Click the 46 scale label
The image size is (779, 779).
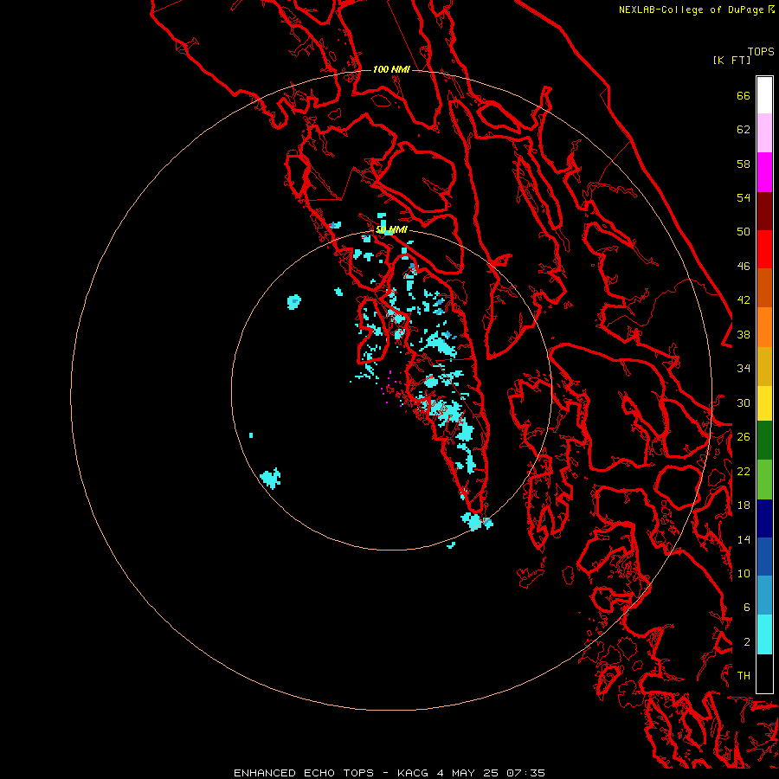744,267
